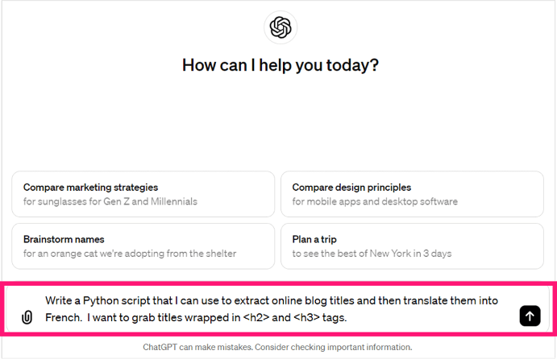Image resolution: width=557 pixels, height=359 pixels.
Task: Click the orange cat shelter subtitle text
Action: point(130,254)
